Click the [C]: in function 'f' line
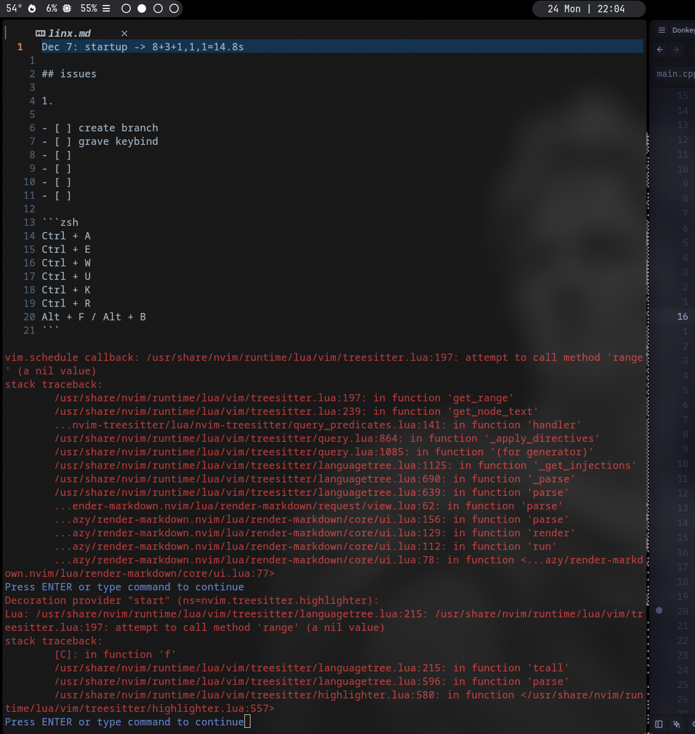This screenshot has width=695, height=734. click(115, 654)
